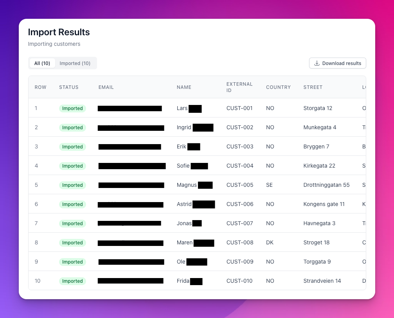Select the CUST-002 external ID cell
The width and height of the screenshot is (394, 318).
coord(240,127)
